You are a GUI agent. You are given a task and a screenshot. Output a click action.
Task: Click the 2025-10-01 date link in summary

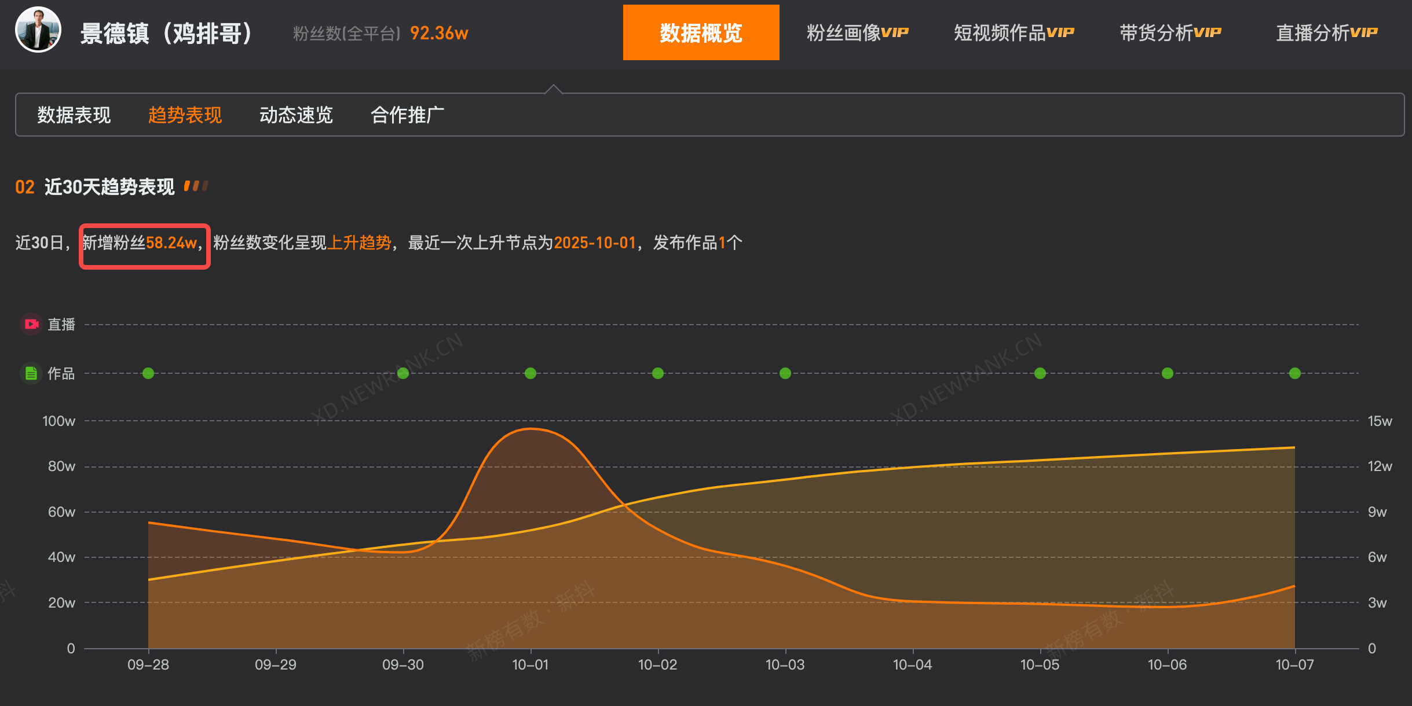point(595,242)
